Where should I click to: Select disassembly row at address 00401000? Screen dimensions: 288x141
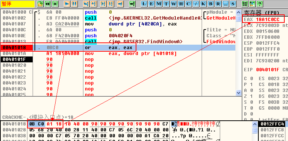[118, 12]
